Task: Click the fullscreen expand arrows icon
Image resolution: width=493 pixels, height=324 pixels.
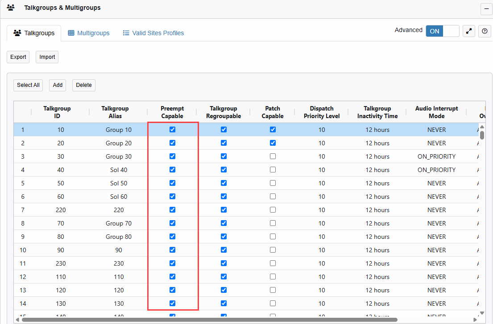Action: [x=469, y=31]
